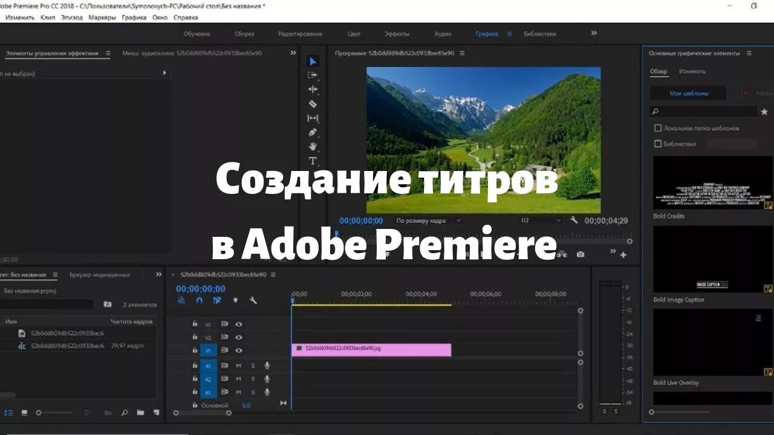Expand hidden tabs in Project panel group
The height and width of the screenshot is (435, 774).
[159, 274]
